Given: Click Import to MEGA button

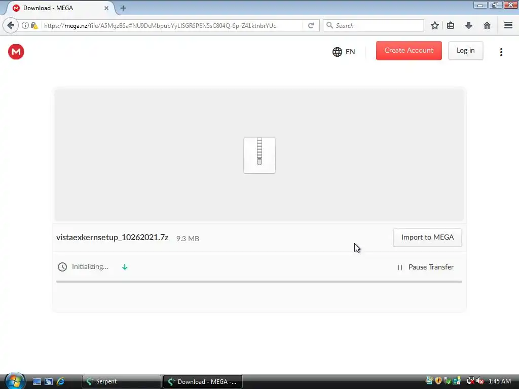Looking at the screenshot, I should pyautogui.click(x=427, y=238).
